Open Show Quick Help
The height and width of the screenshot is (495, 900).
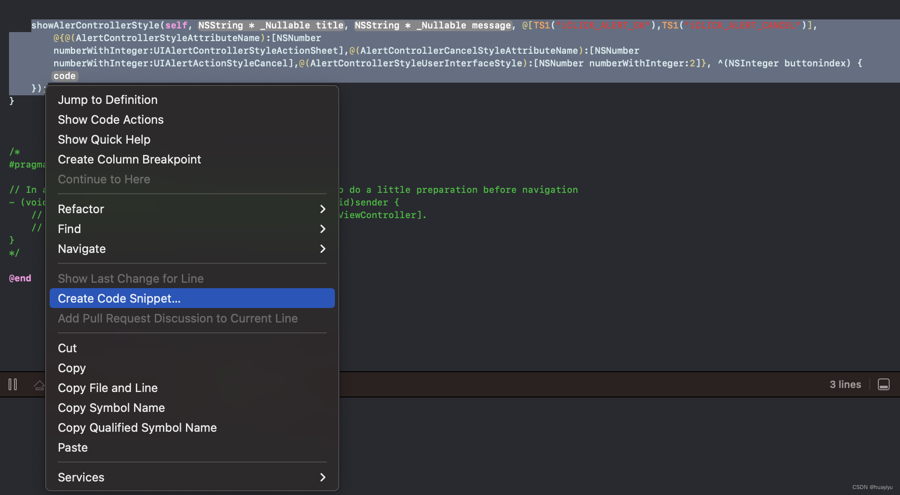click(x=104, y=140)
